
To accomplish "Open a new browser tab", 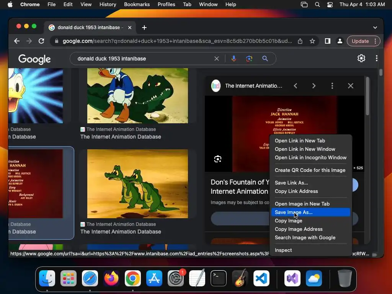I will click(x=144, y=28).
